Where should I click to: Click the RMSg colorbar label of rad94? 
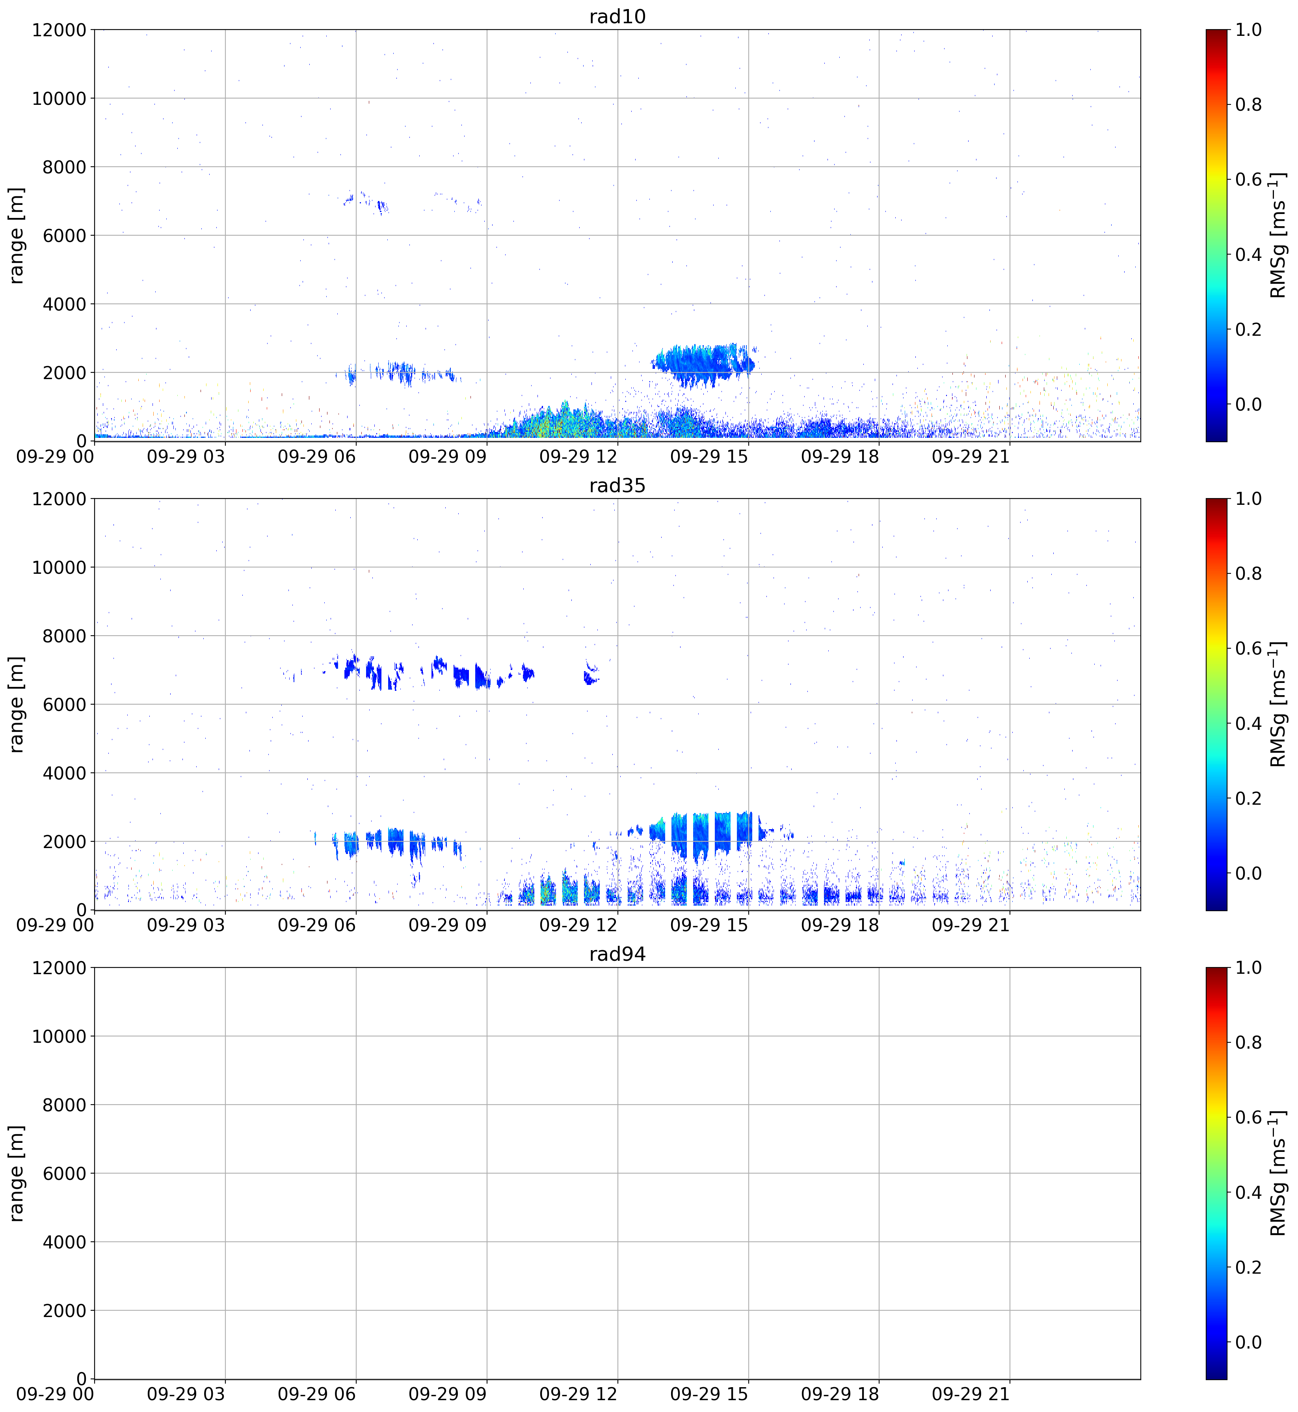pos(1278,1173)
